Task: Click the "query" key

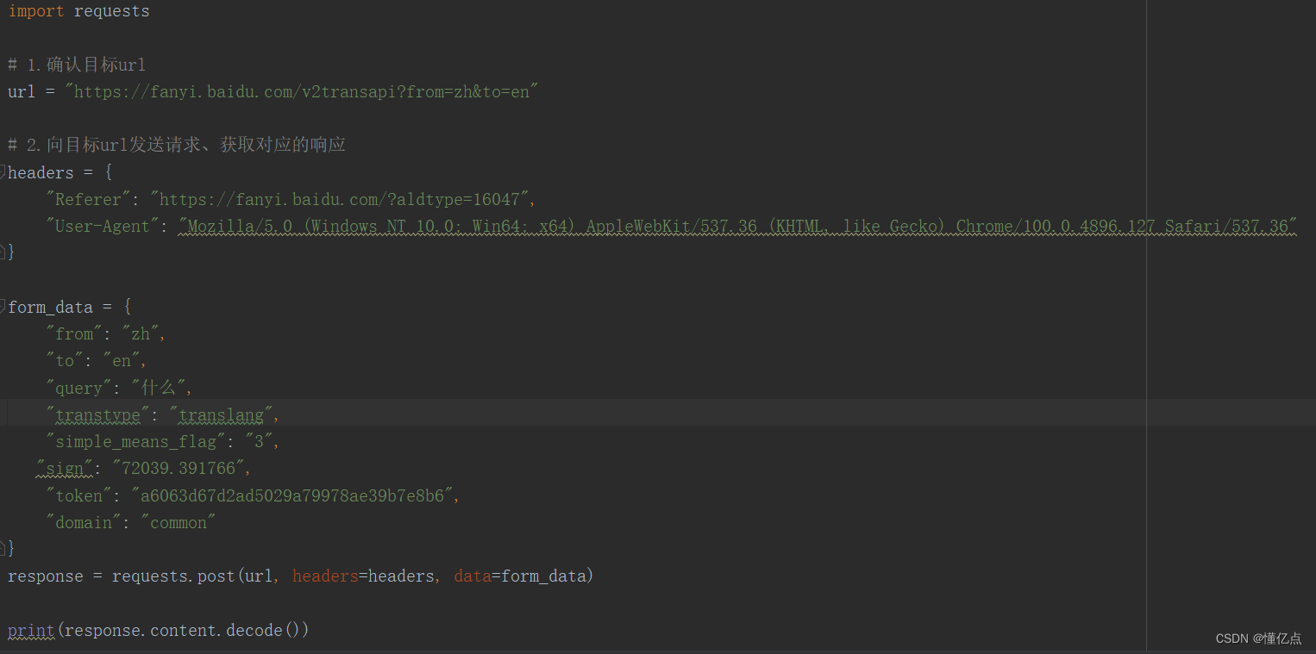Action: click(x=79, y=388)
